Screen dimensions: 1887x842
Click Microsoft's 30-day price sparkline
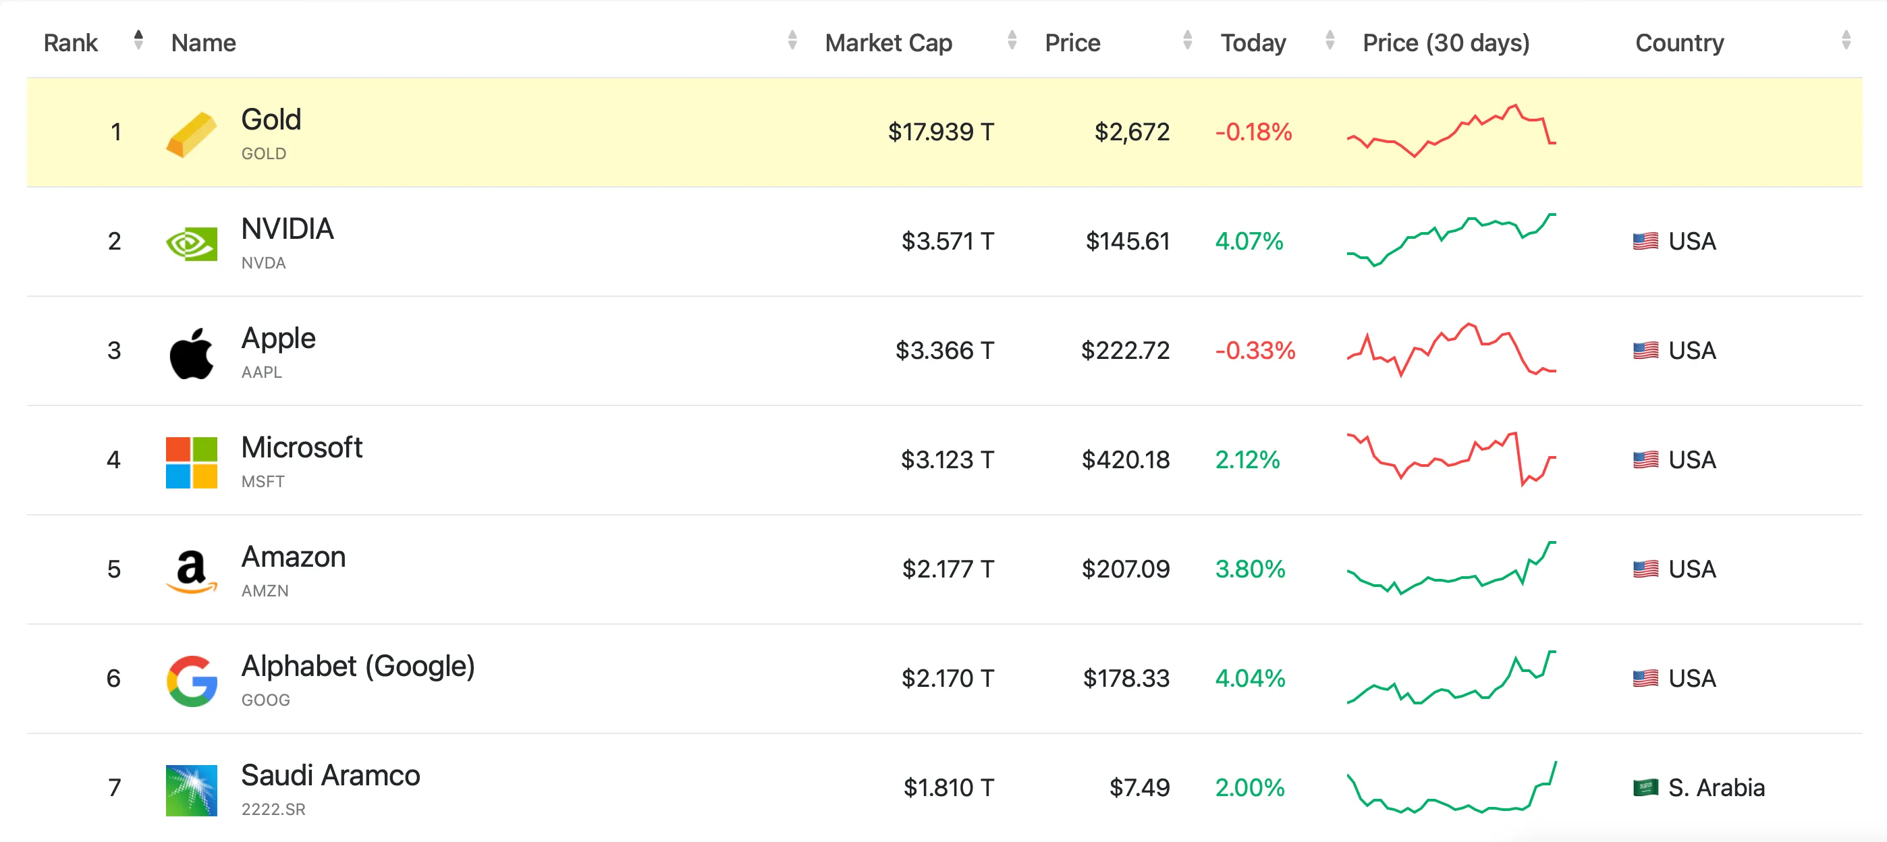pos(1451,459)
